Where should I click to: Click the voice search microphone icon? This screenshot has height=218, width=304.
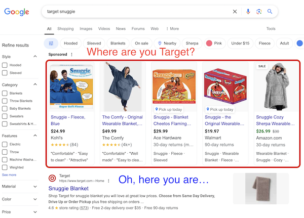tap(248, 12)
